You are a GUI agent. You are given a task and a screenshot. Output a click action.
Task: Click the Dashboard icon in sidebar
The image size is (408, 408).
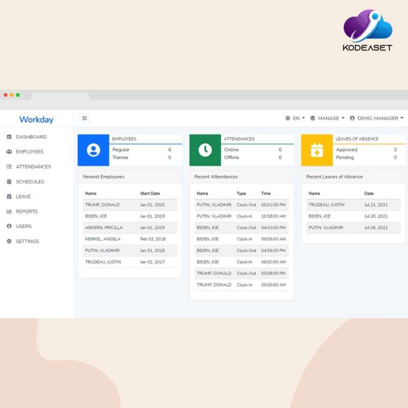tap(9, 137)
